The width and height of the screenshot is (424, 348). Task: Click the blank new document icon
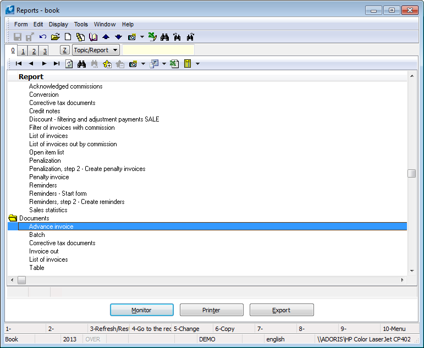(68, 37)
